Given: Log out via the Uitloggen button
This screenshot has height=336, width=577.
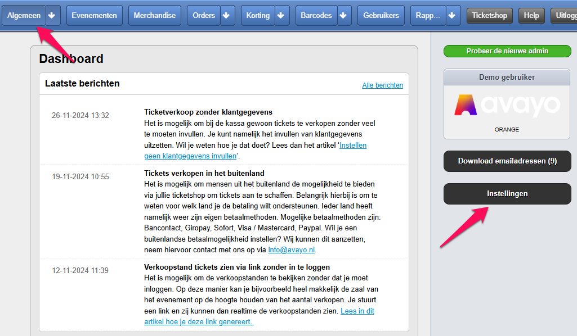Looking at the screenshot, I should tap(564, 15).
